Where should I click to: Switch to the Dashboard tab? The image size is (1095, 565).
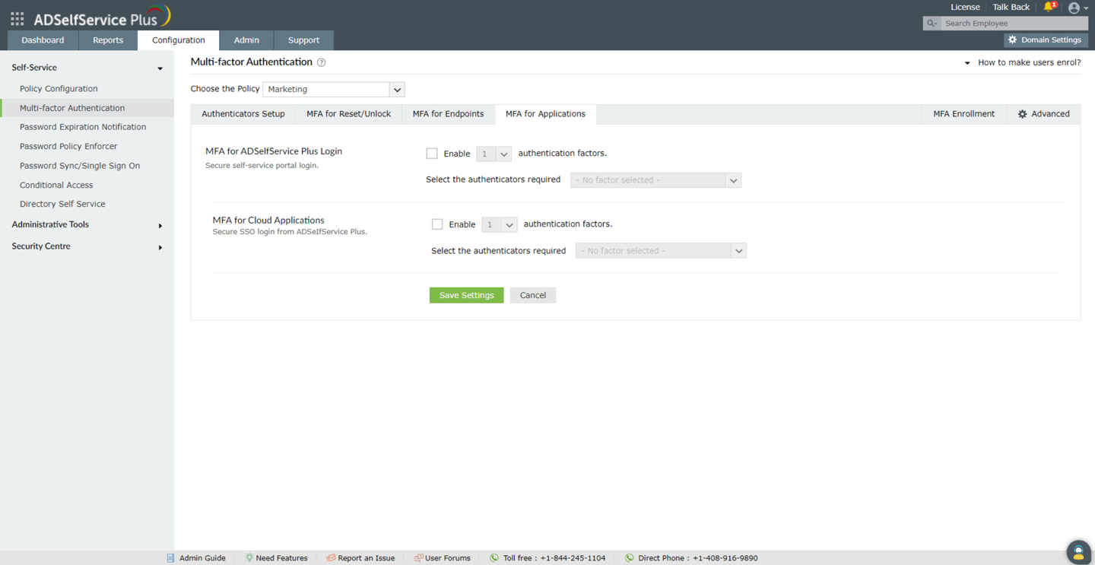[x=43, y=40]
